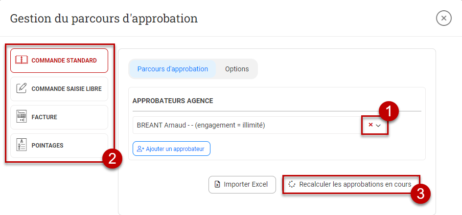
Task: Click Recalculer les approbations en cours
Action: tap(355, 185)
